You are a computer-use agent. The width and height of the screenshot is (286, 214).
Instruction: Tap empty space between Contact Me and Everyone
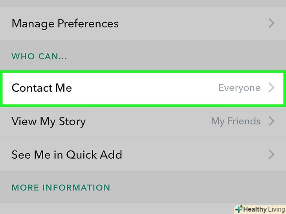[145, 88]
